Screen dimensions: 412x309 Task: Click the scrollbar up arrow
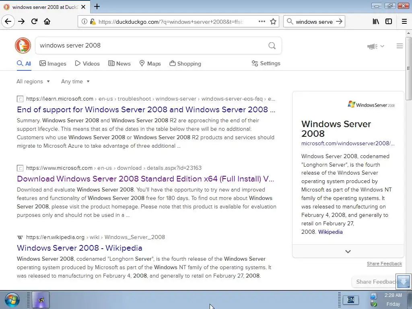point(408,33)
